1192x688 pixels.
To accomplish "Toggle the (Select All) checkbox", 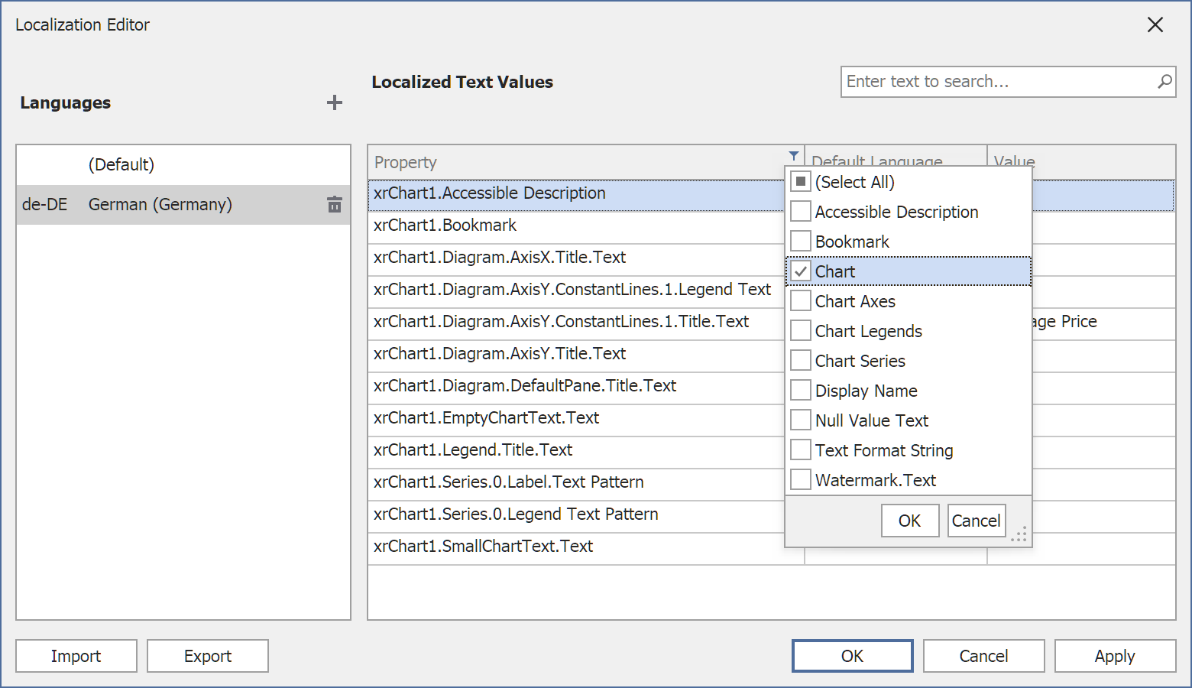I will coord(800,182).
